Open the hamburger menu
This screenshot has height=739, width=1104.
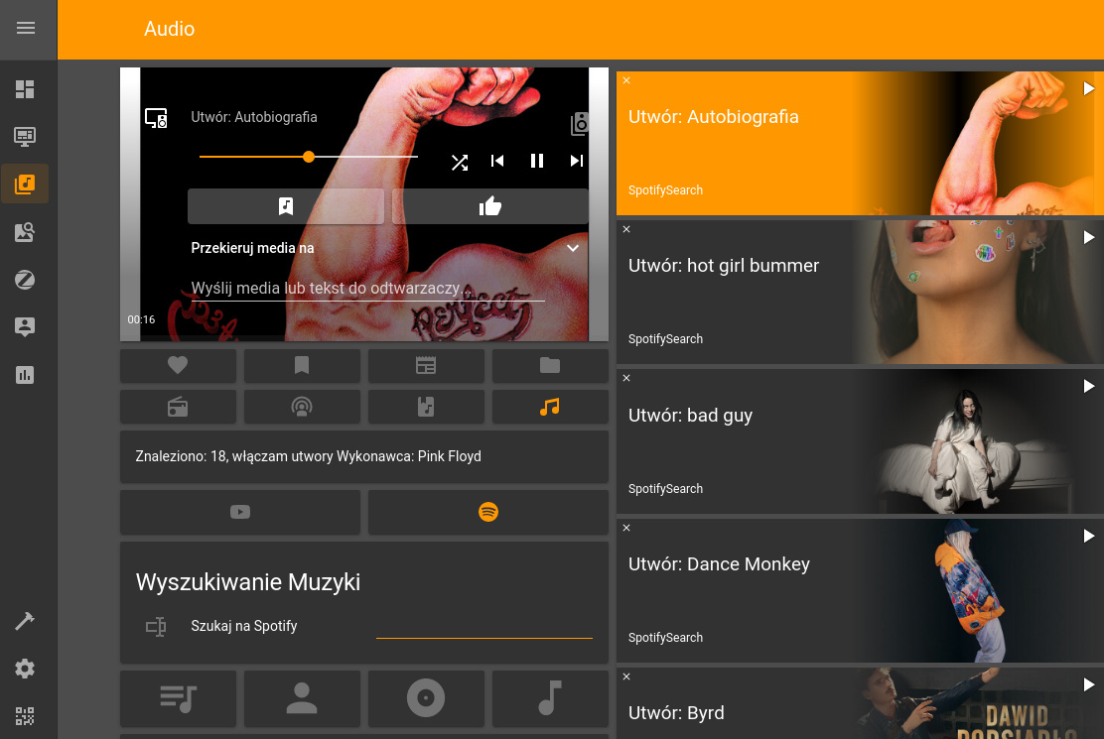26,28
